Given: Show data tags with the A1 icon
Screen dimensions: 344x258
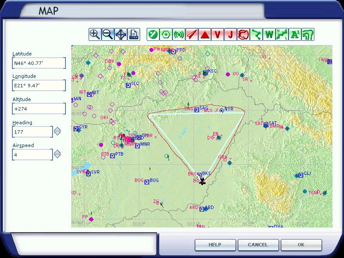Looking at the screenshot, I should [x=295, y=34].
